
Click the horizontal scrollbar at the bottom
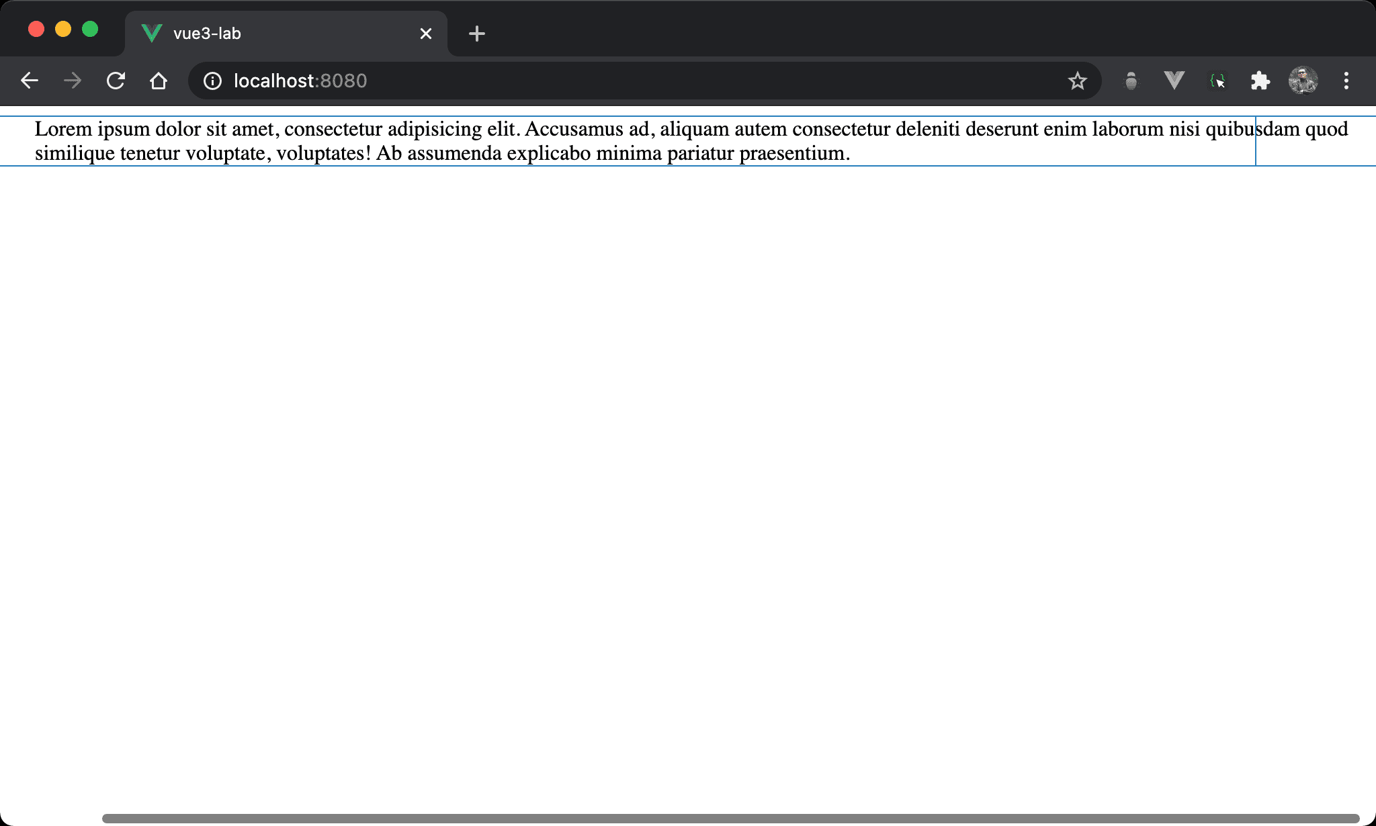pyautogui.click(x=730, y=819)
